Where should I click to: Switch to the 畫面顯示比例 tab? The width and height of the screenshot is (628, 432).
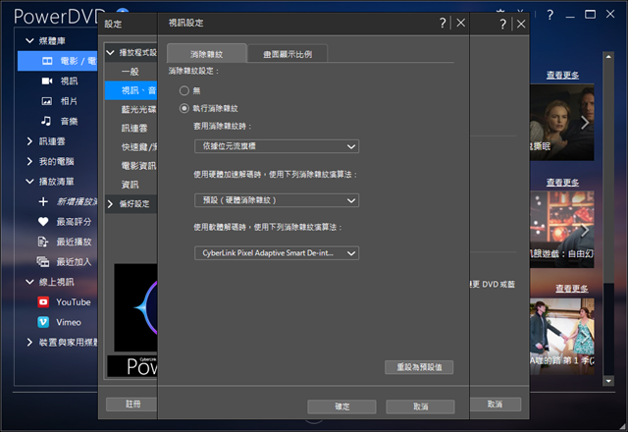pyautogui.click(x=288, y=54)
